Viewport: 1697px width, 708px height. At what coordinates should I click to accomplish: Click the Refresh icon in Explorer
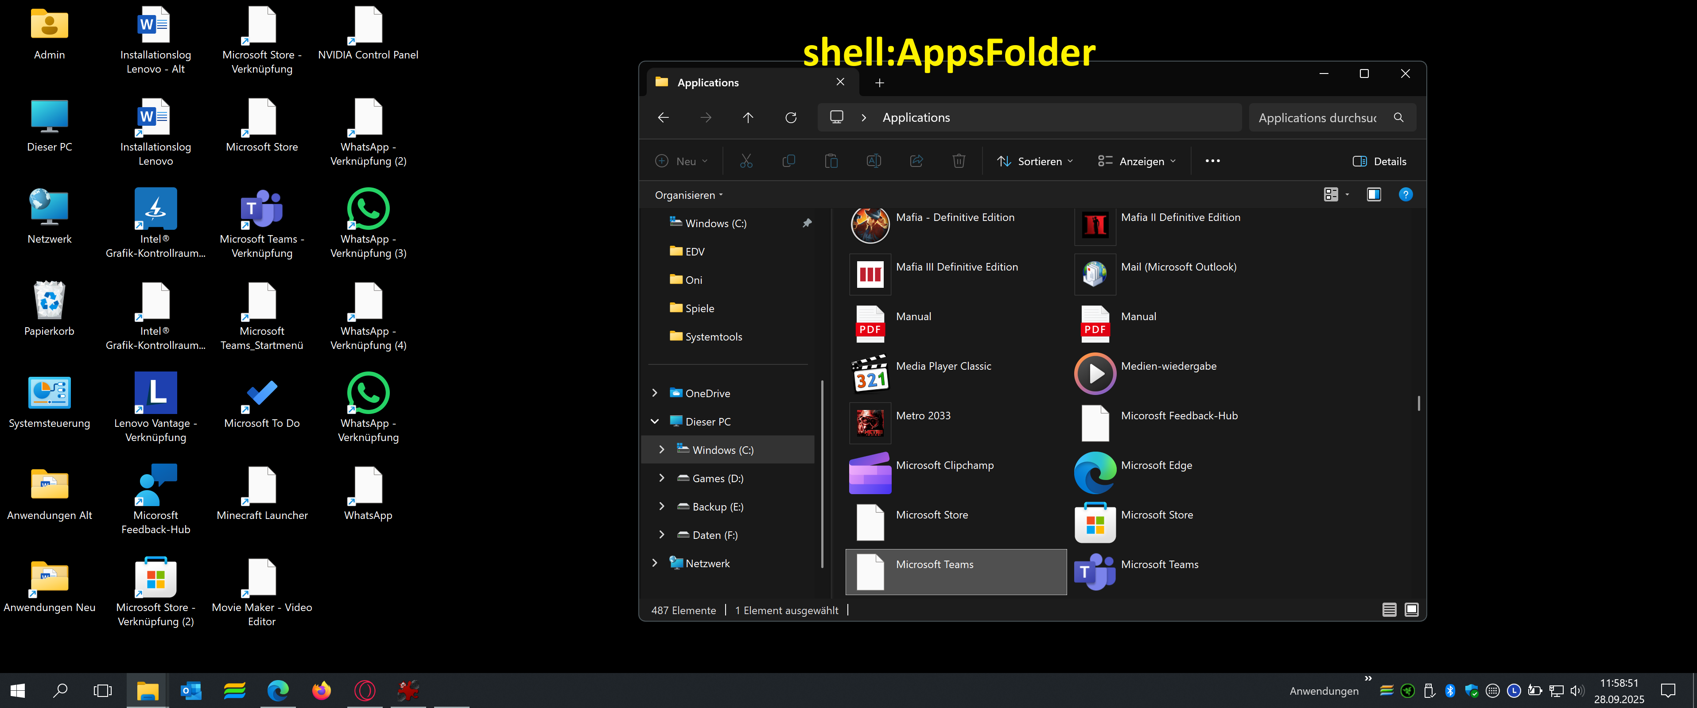791,118
